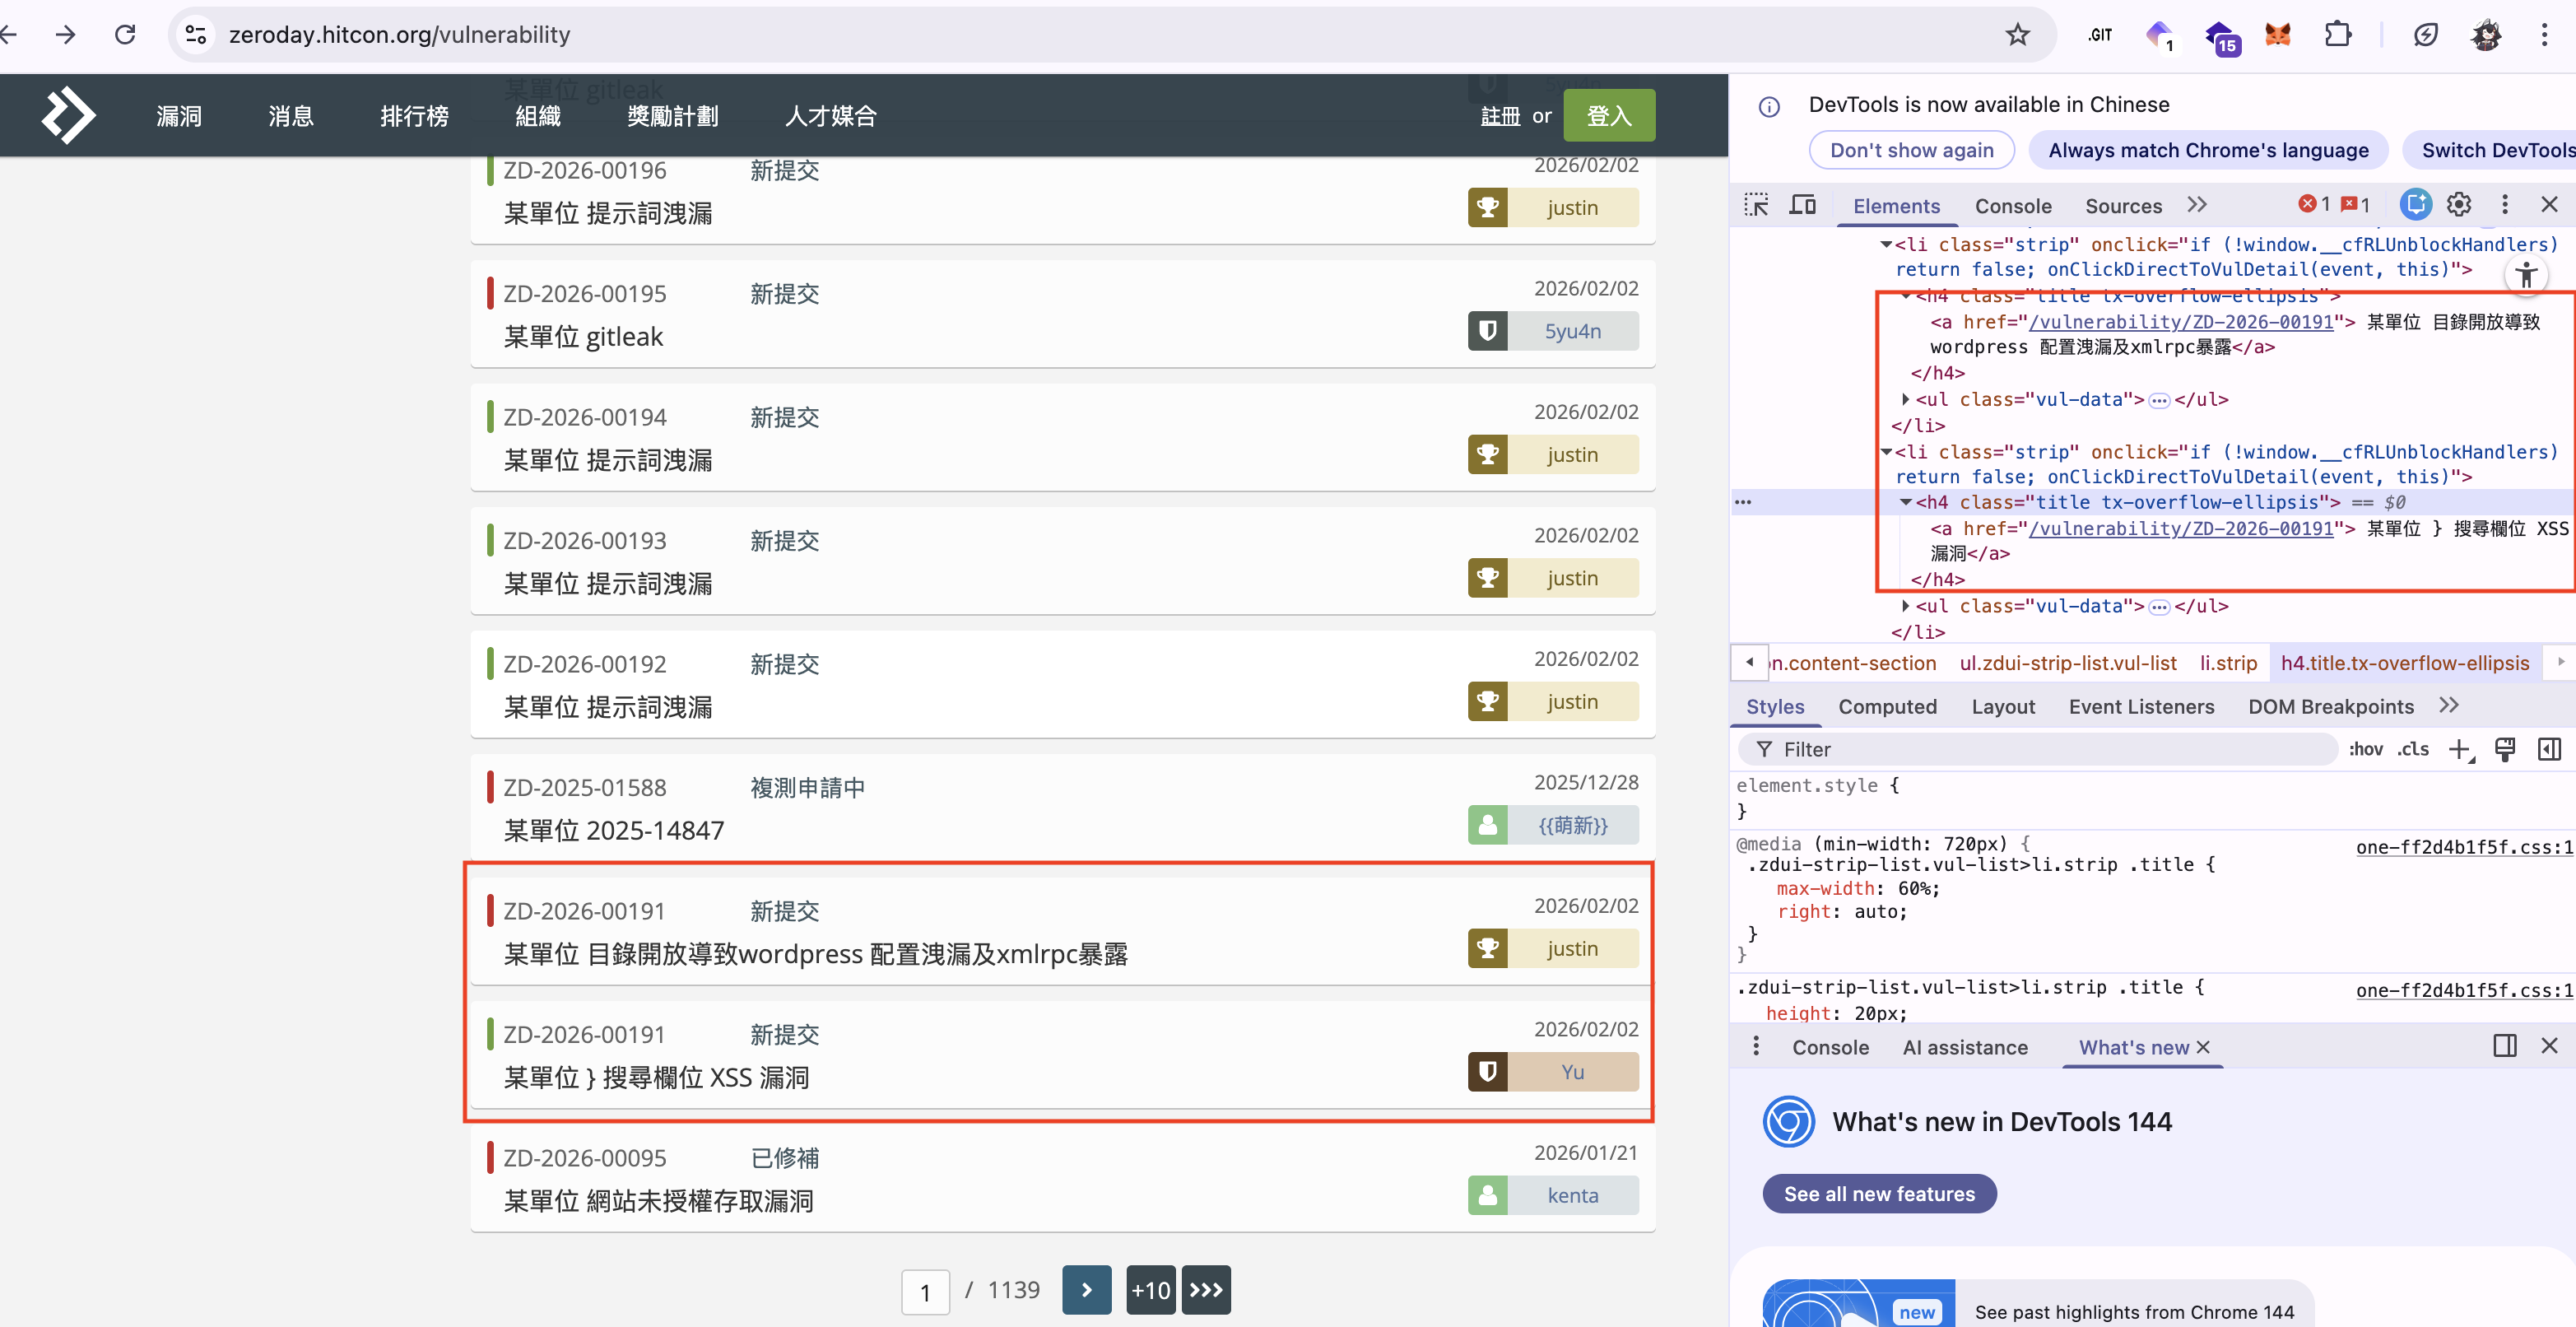Activate the DevTools inspect element picker
The image size is (2576, 1327).
(1756, 205)
